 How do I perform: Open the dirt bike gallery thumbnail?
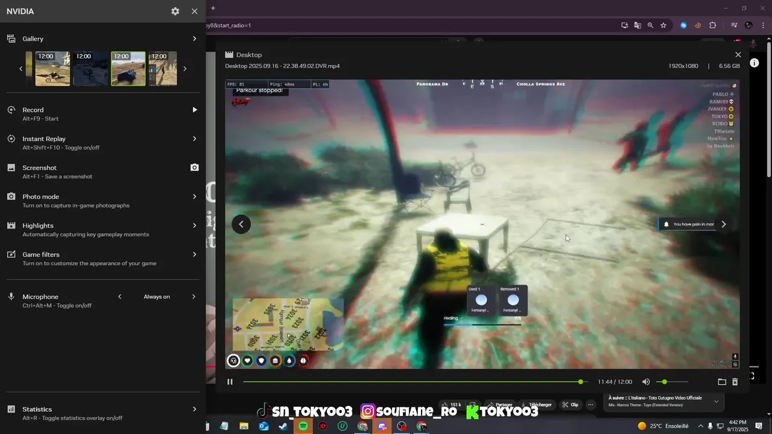tap(52, 69)
